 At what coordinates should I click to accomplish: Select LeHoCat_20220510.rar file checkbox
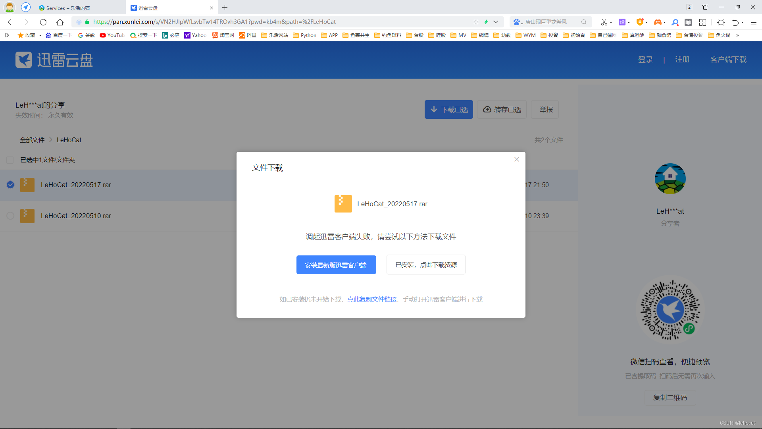coord(10,216)
